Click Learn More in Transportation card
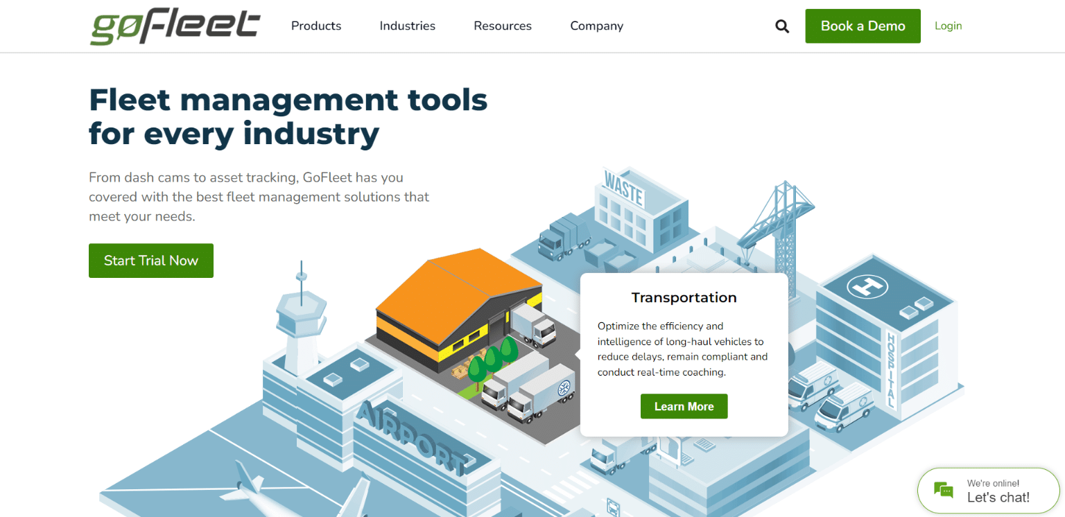The image size is (1065, 517). click(684, 407)
